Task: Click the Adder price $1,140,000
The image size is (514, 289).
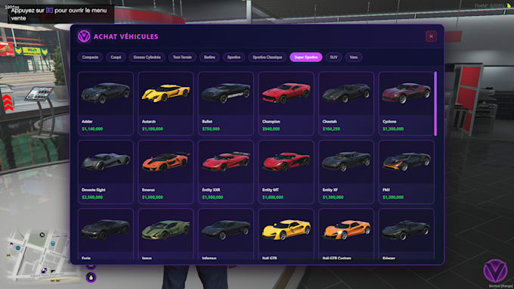Action: coord(92,129)
